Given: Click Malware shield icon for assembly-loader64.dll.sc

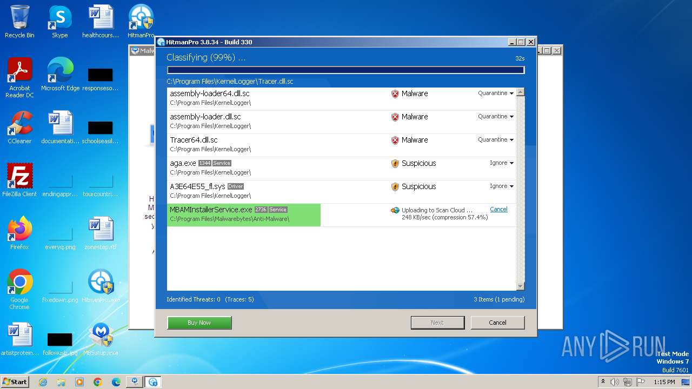Looking at the screenshot, I should tap(395, 94).
